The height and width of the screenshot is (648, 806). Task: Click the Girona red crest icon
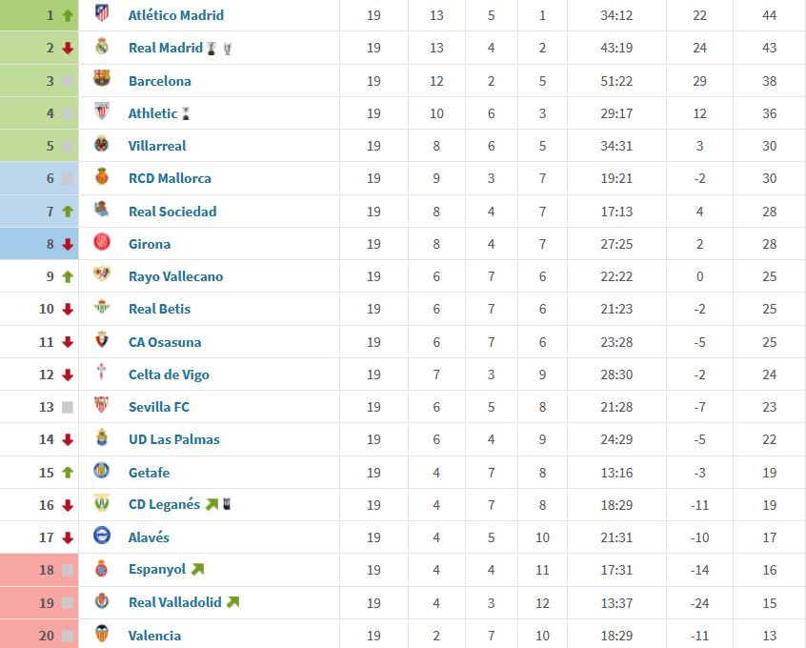102,241
